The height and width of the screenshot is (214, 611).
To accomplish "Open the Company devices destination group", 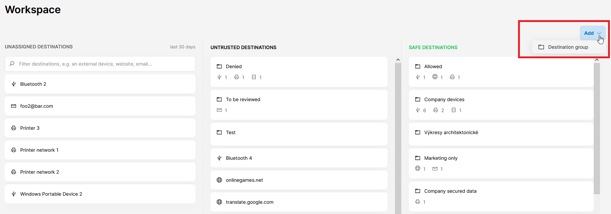I will point(444,99).
